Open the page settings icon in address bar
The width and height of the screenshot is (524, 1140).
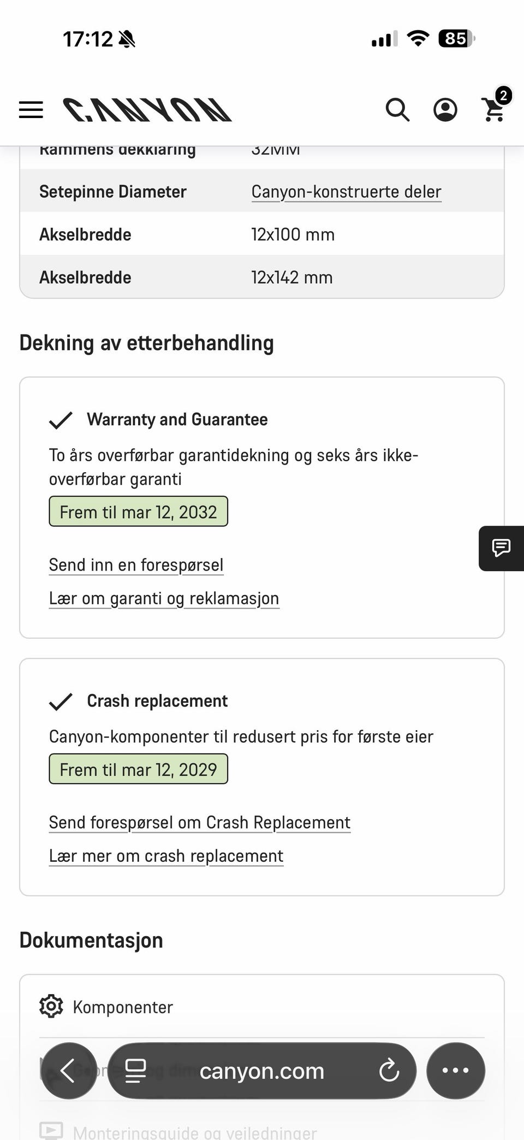(x=135, y=1071)
